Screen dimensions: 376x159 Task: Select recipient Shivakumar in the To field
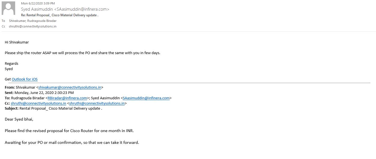[17, 21]
